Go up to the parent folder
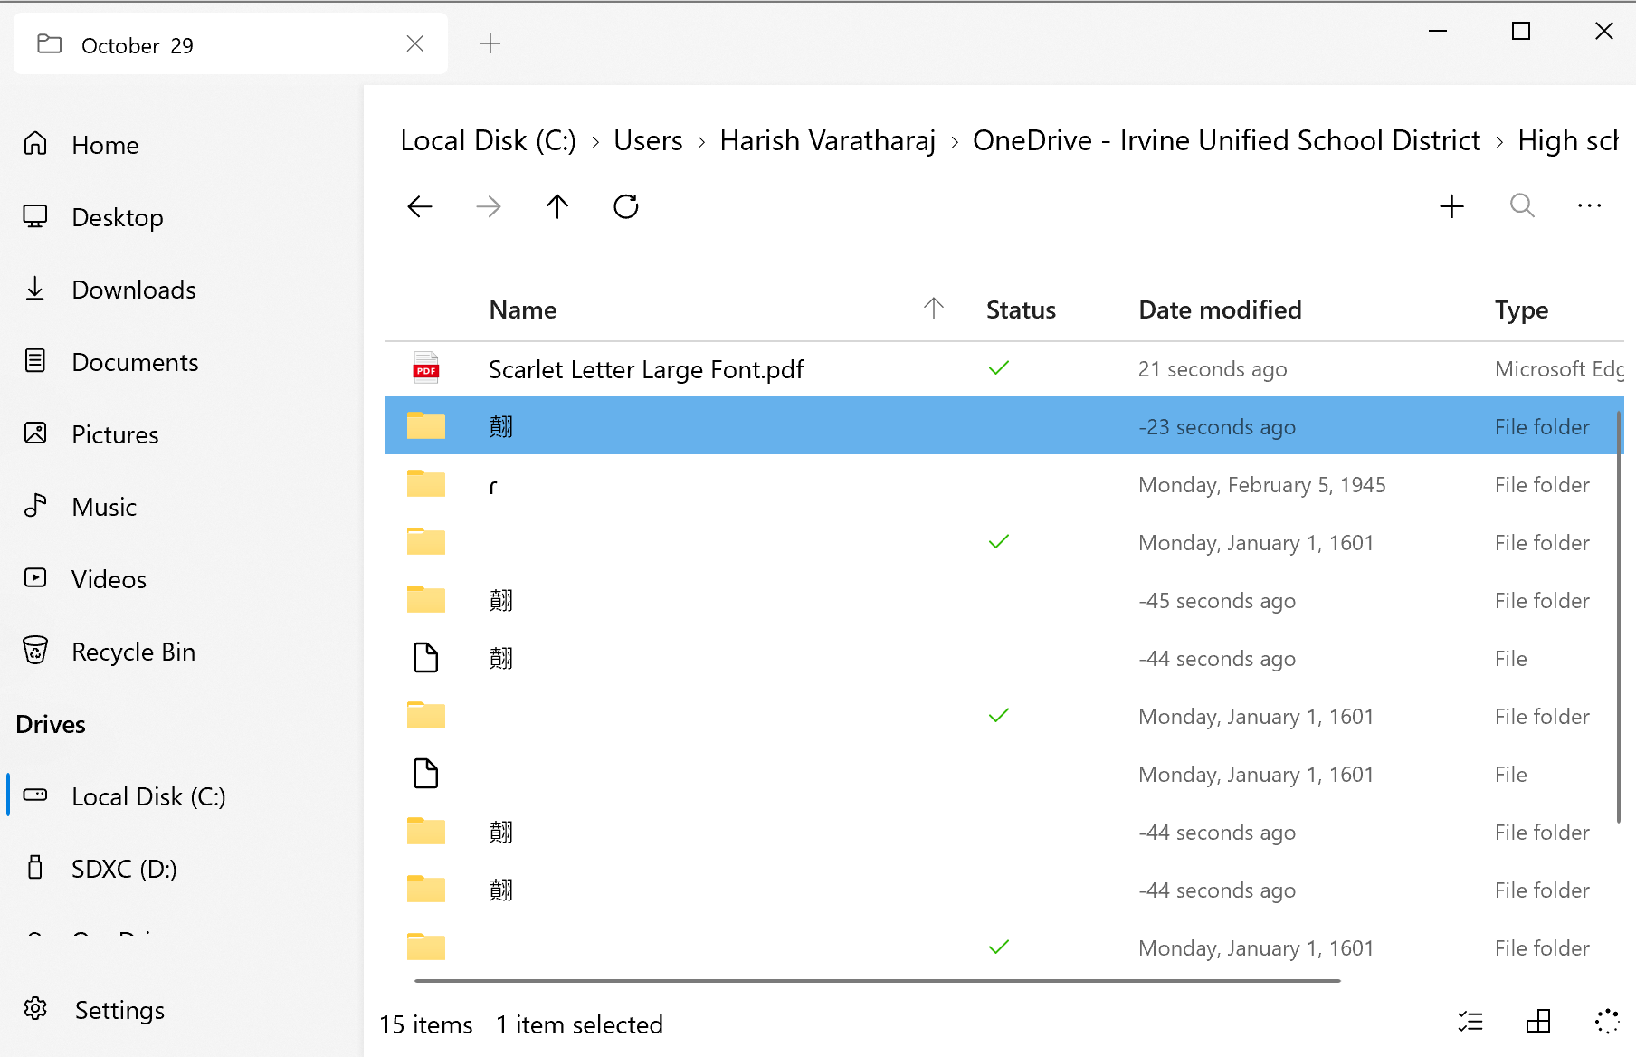The image size is (1636, 1057). tap(557, 206)
